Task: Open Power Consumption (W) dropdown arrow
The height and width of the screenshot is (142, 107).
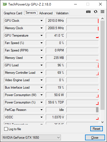Action: [x=41, y=95]
